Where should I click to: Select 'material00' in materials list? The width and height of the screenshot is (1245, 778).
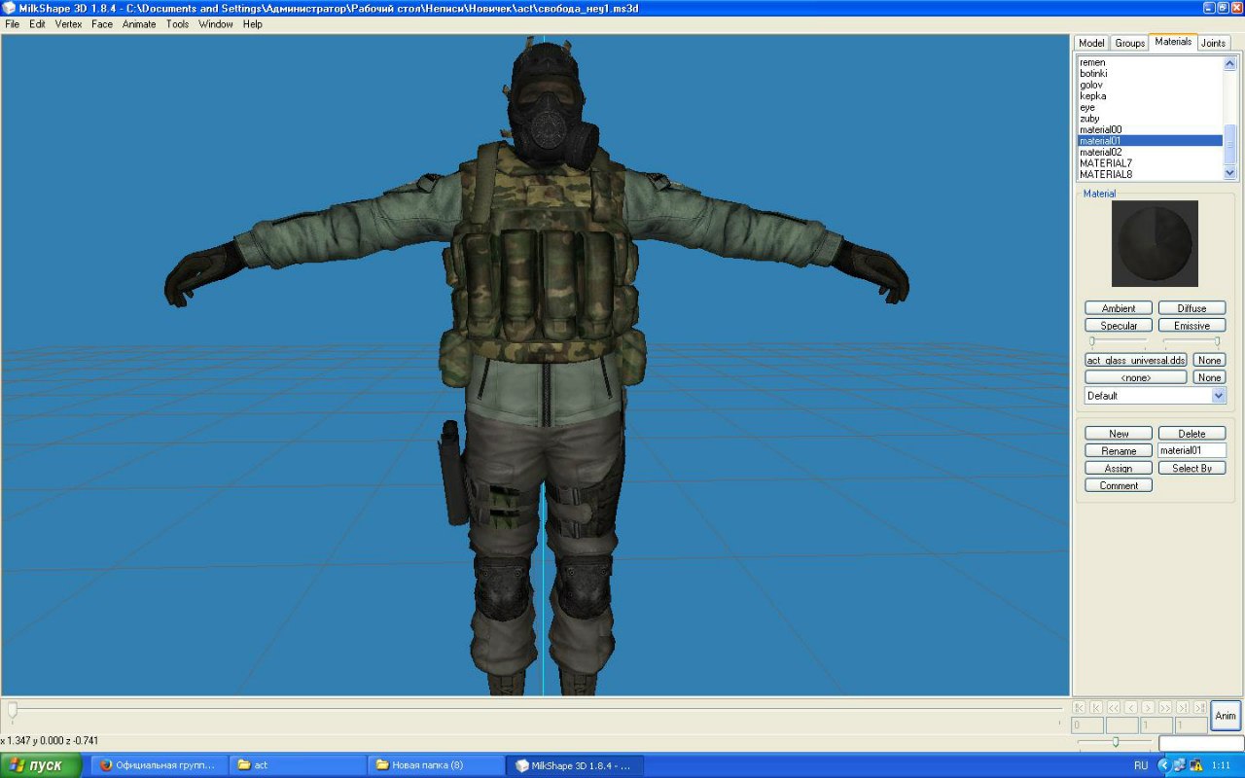point(1150,129)
